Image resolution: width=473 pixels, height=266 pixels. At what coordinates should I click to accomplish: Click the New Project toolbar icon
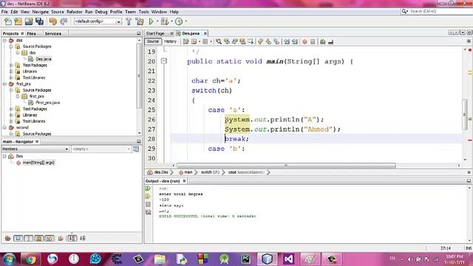18,21
